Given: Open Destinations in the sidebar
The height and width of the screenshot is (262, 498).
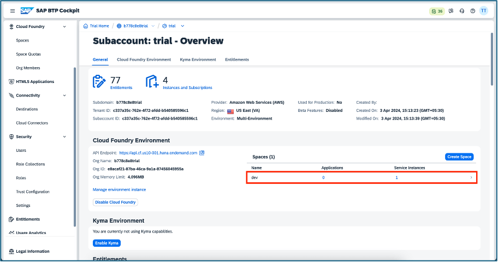Looking at the screenshot, I should [27, 109].
